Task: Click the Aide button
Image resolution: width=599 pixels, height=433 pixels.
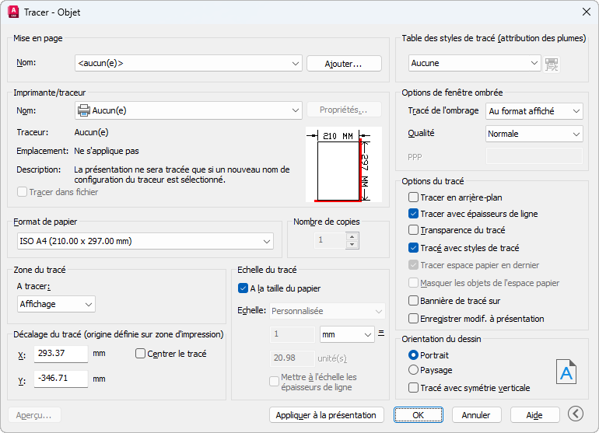Action: 534,415
